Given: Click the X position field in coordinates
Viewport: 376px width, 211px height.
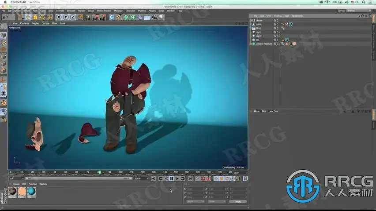Looking at the screenshot, I should tap(195, 189).
